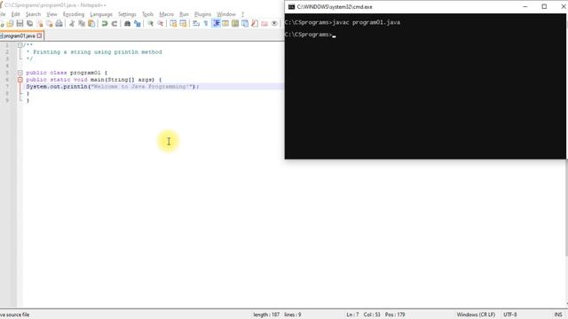The image size is (568, 319).
Task: Click the 'UTF-8' encoding indicator
Action: (x=510, y=315)
